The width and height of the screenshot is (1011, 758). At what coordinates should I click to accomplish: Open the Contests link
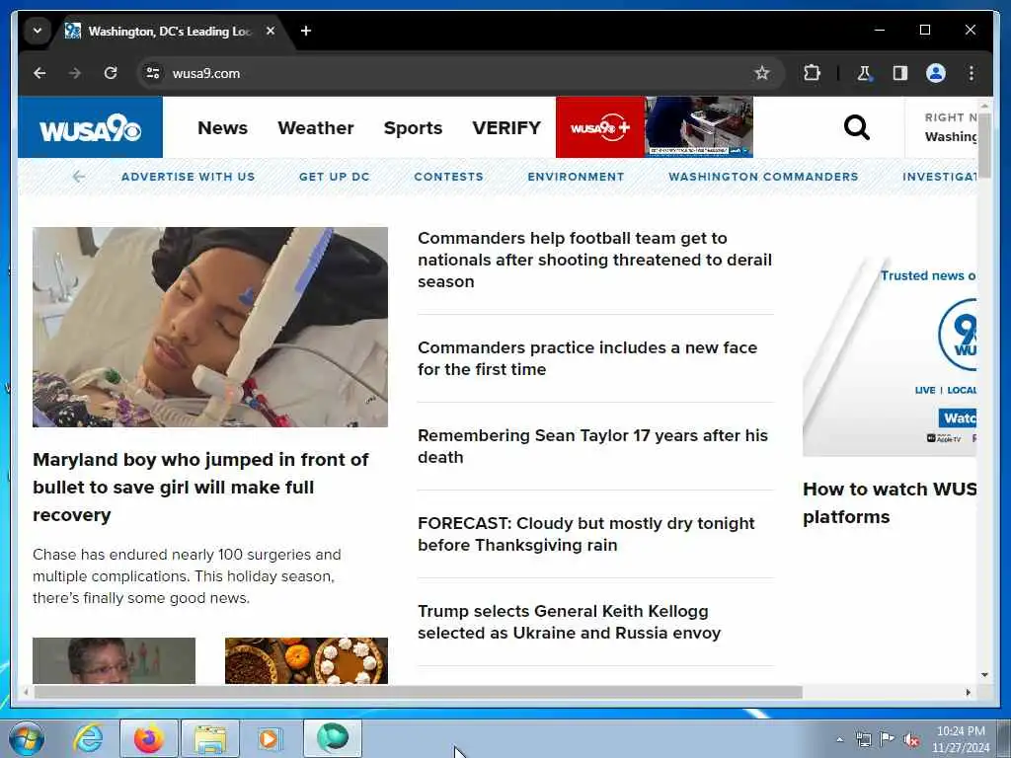[449, 177]
